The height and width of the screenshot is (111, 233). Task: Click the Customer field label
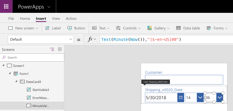[x=154, y=72]
